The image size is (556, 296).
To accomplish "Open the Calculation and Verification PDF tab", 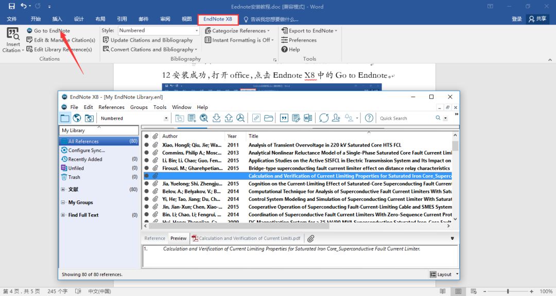I will tap(247, 238).
